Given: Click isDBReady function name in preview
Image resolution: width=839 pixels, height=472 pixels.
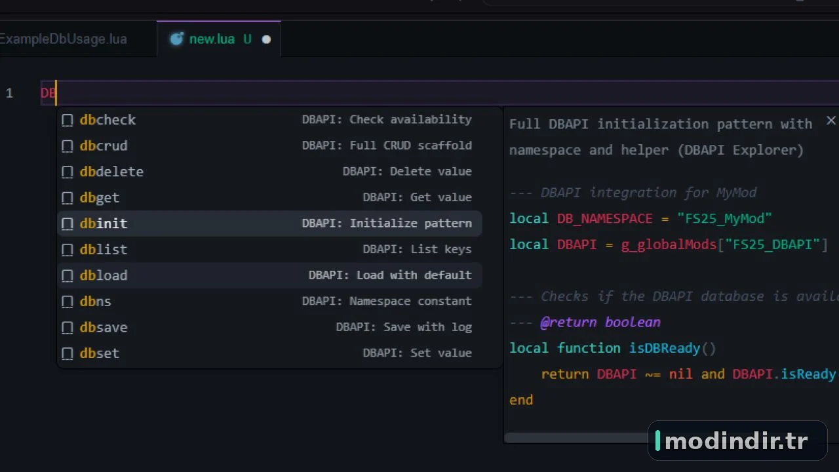Looking at the screenshot, I should (x=665, y=348).
